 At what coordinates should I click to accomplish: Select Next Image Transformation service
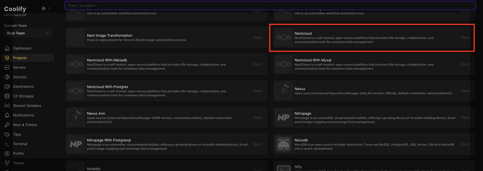tap(166, 38)
